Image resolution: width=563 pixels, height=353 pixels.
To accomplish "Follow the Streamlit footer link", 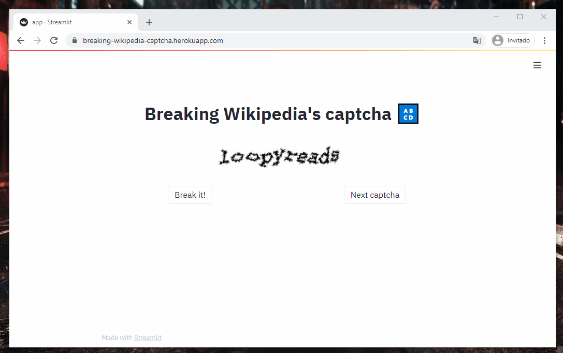I will [x=148, y=337].
